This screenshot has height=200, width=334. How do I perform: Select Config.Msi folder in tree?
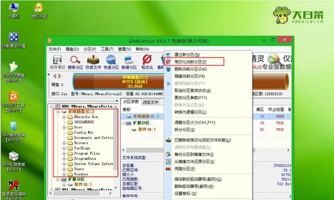pyautogui.click(x=84, y=132)
